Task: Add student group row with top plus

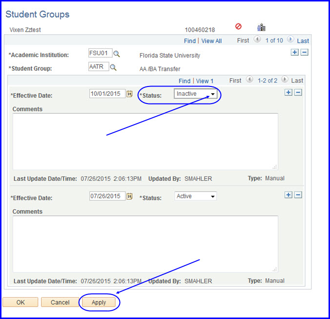Action: (x=295, y=52)
